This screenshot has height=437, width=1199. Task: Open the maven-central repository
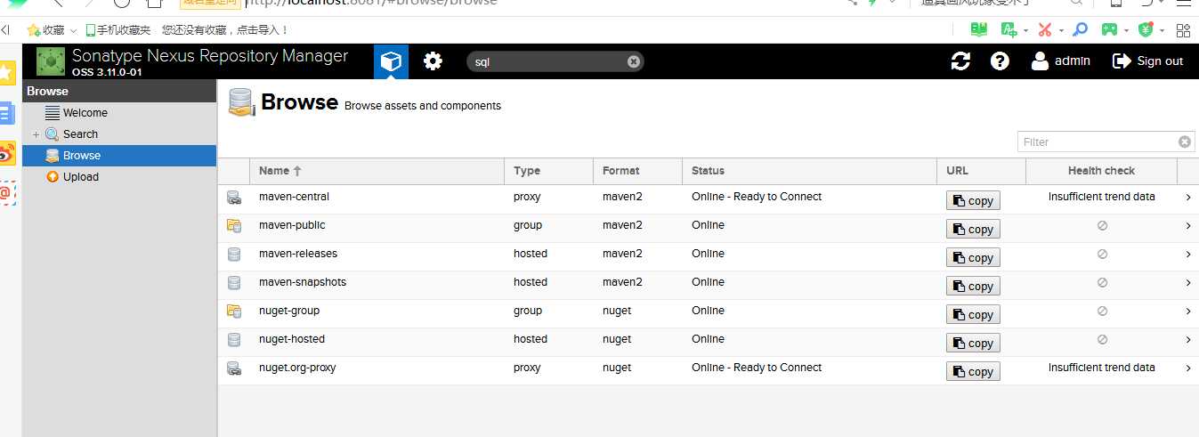coord(294,197)
